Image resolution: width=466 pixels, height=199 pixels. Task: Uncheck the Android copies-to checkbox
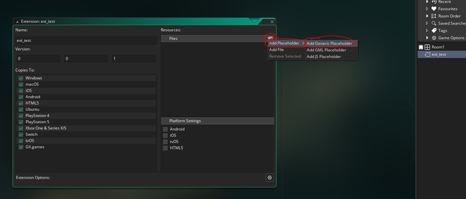21,97
